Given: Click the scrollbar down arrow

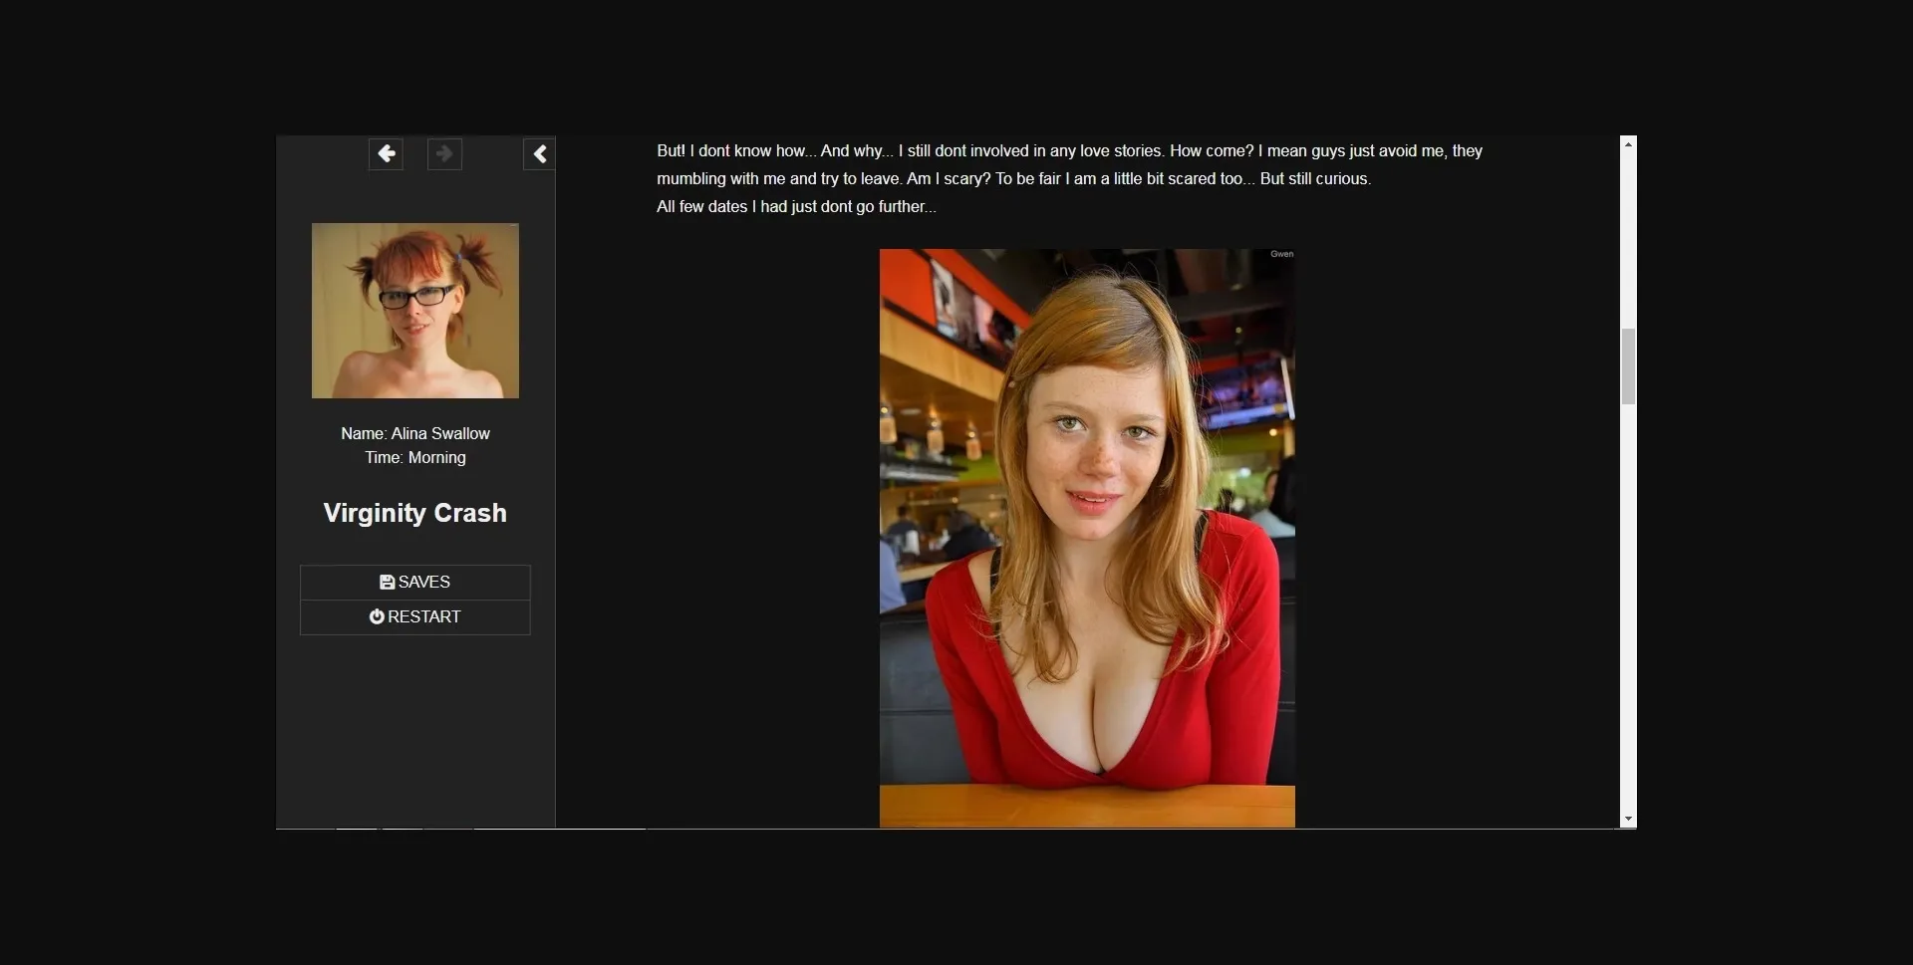Looking at the screenshot, I should [x=1628, y=820].
